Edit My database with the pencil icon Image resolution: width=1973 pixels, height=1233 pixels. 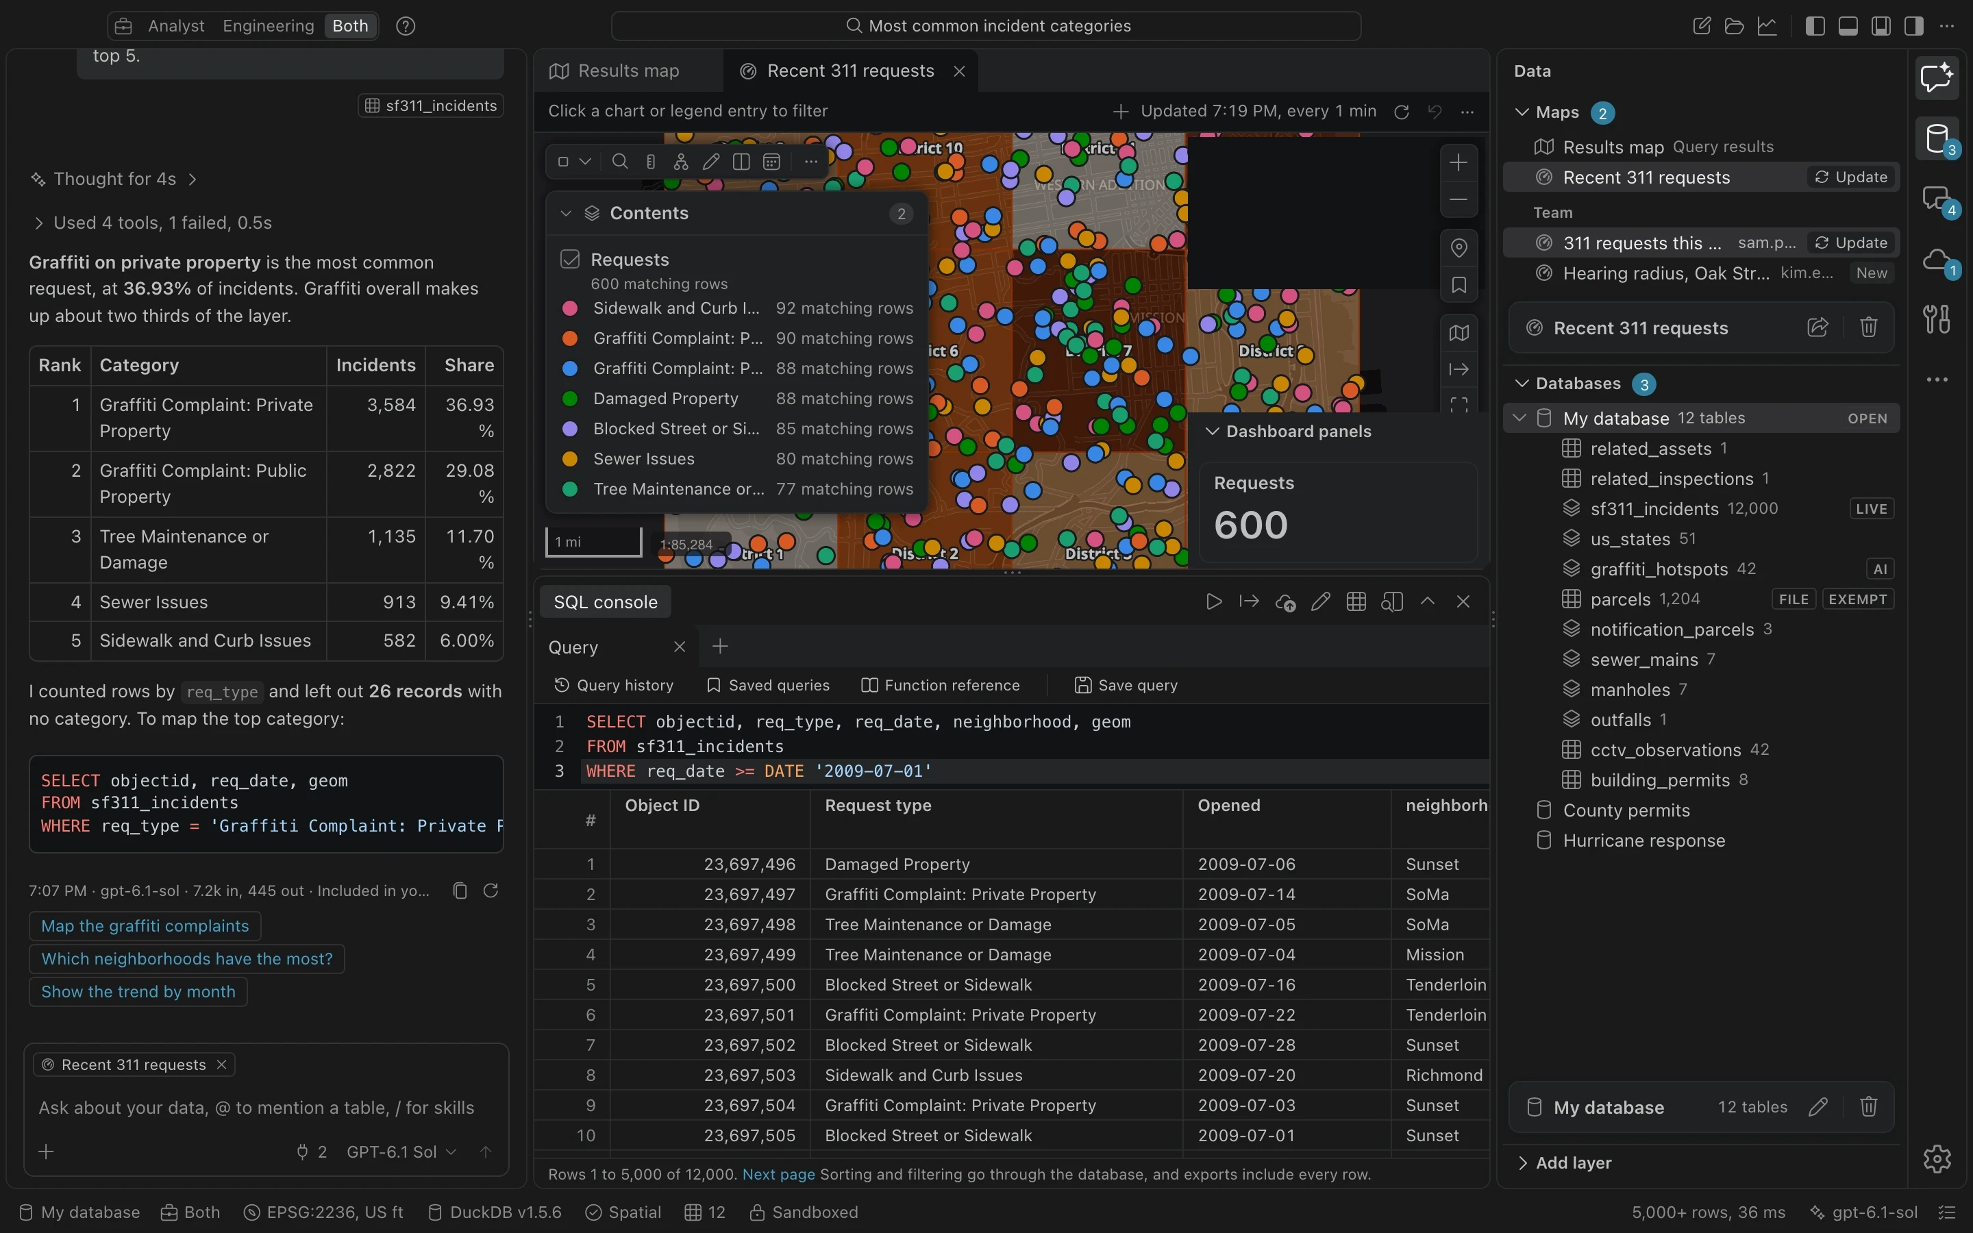point(1818,1106)
